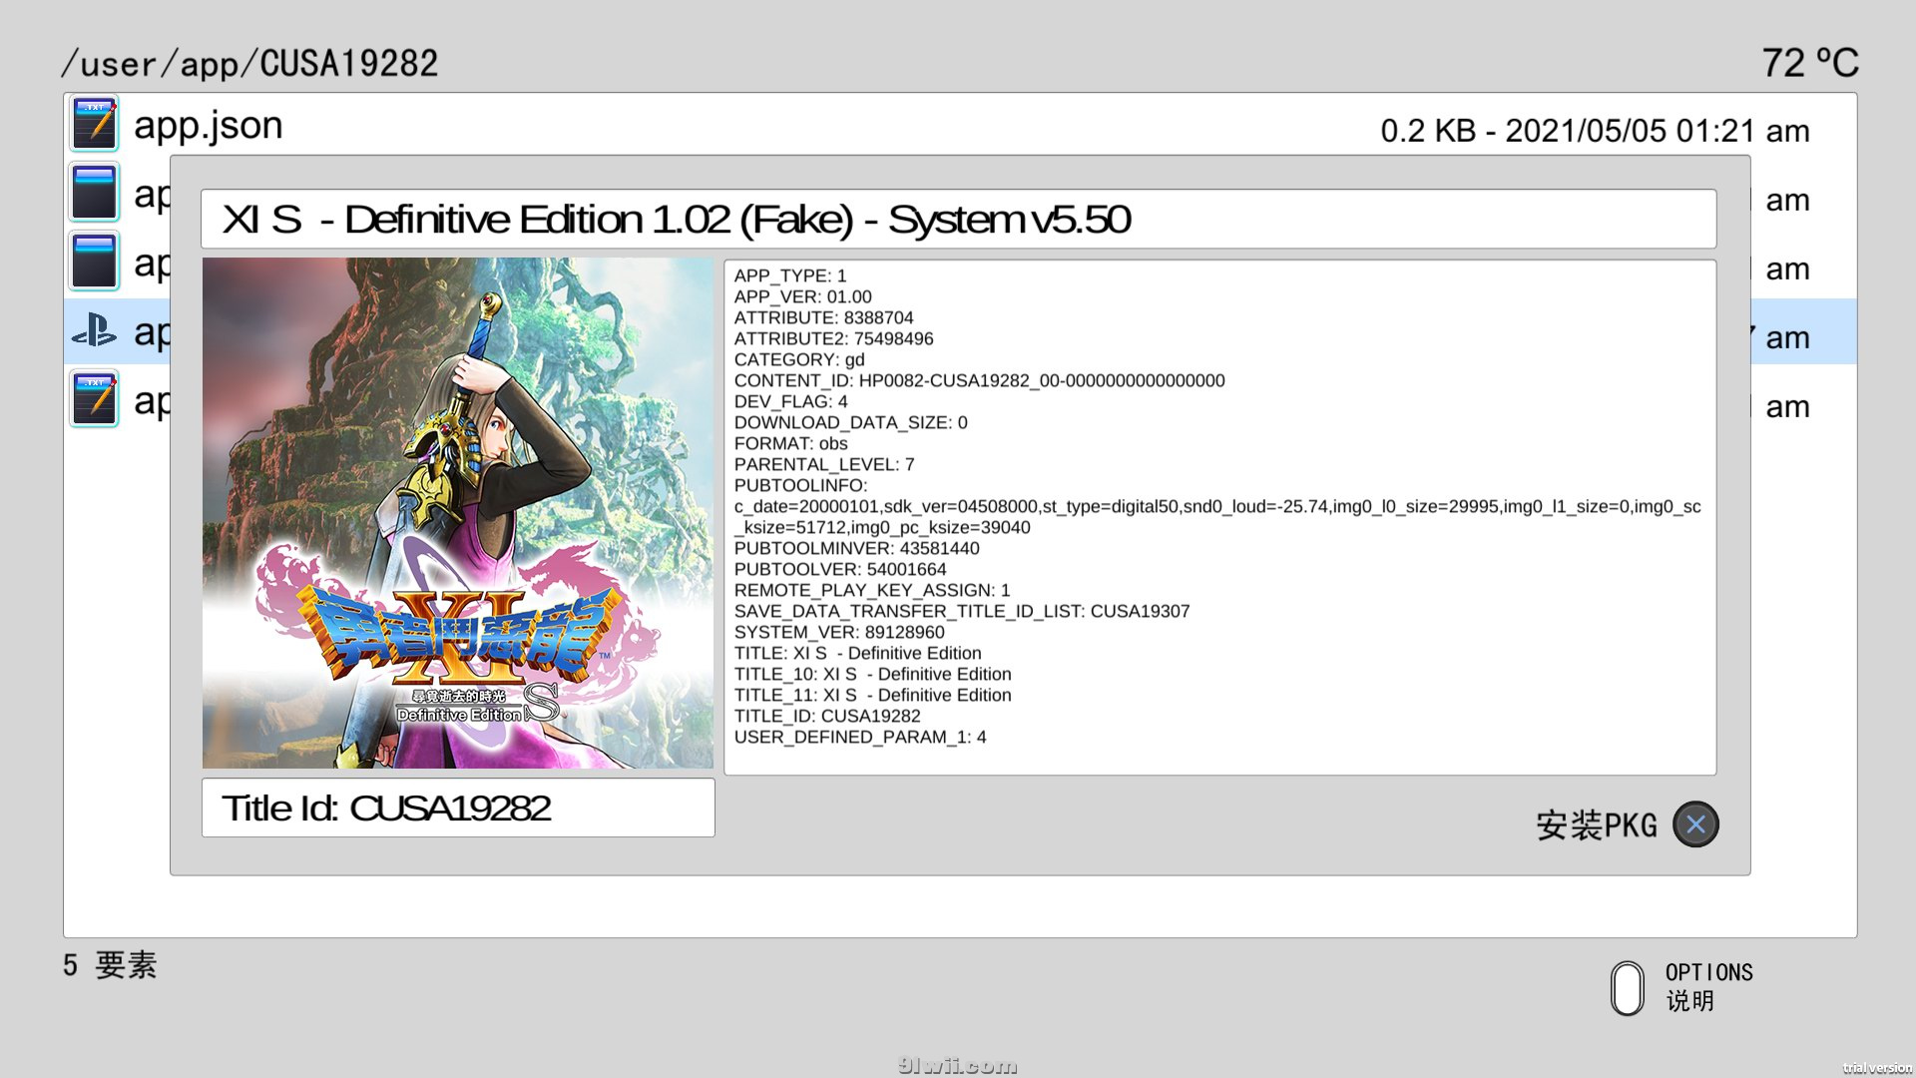This screenshot has height=1078, width=1916.
Task: Click the 'TITLE_ID: CUSA19282' line
Action: [827, 716]
